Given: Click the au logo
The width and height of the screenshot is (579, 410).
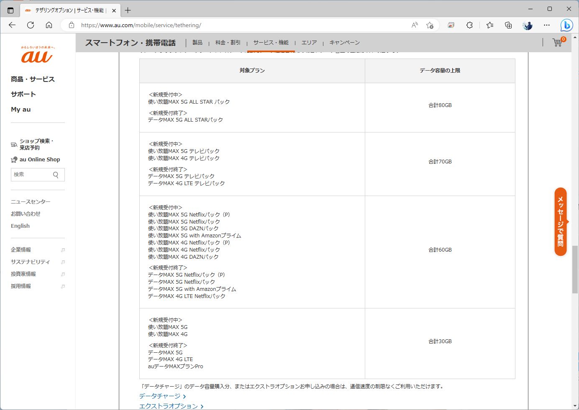Looking at the screenshot, I should tap(37, 55).
